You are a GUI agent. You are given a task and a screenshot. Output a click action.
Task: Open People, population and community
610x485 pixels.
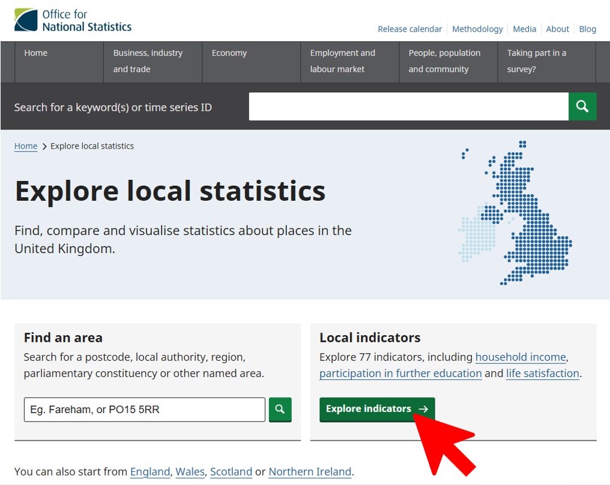coord(444,61)
